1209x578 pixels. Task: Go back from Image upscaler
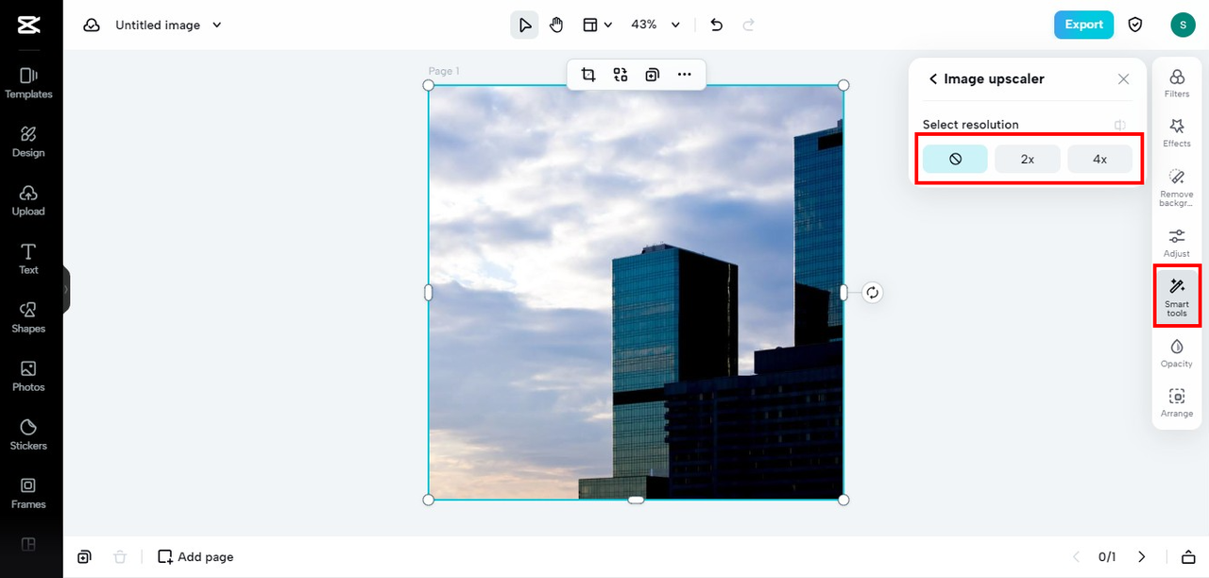point(933,79)
